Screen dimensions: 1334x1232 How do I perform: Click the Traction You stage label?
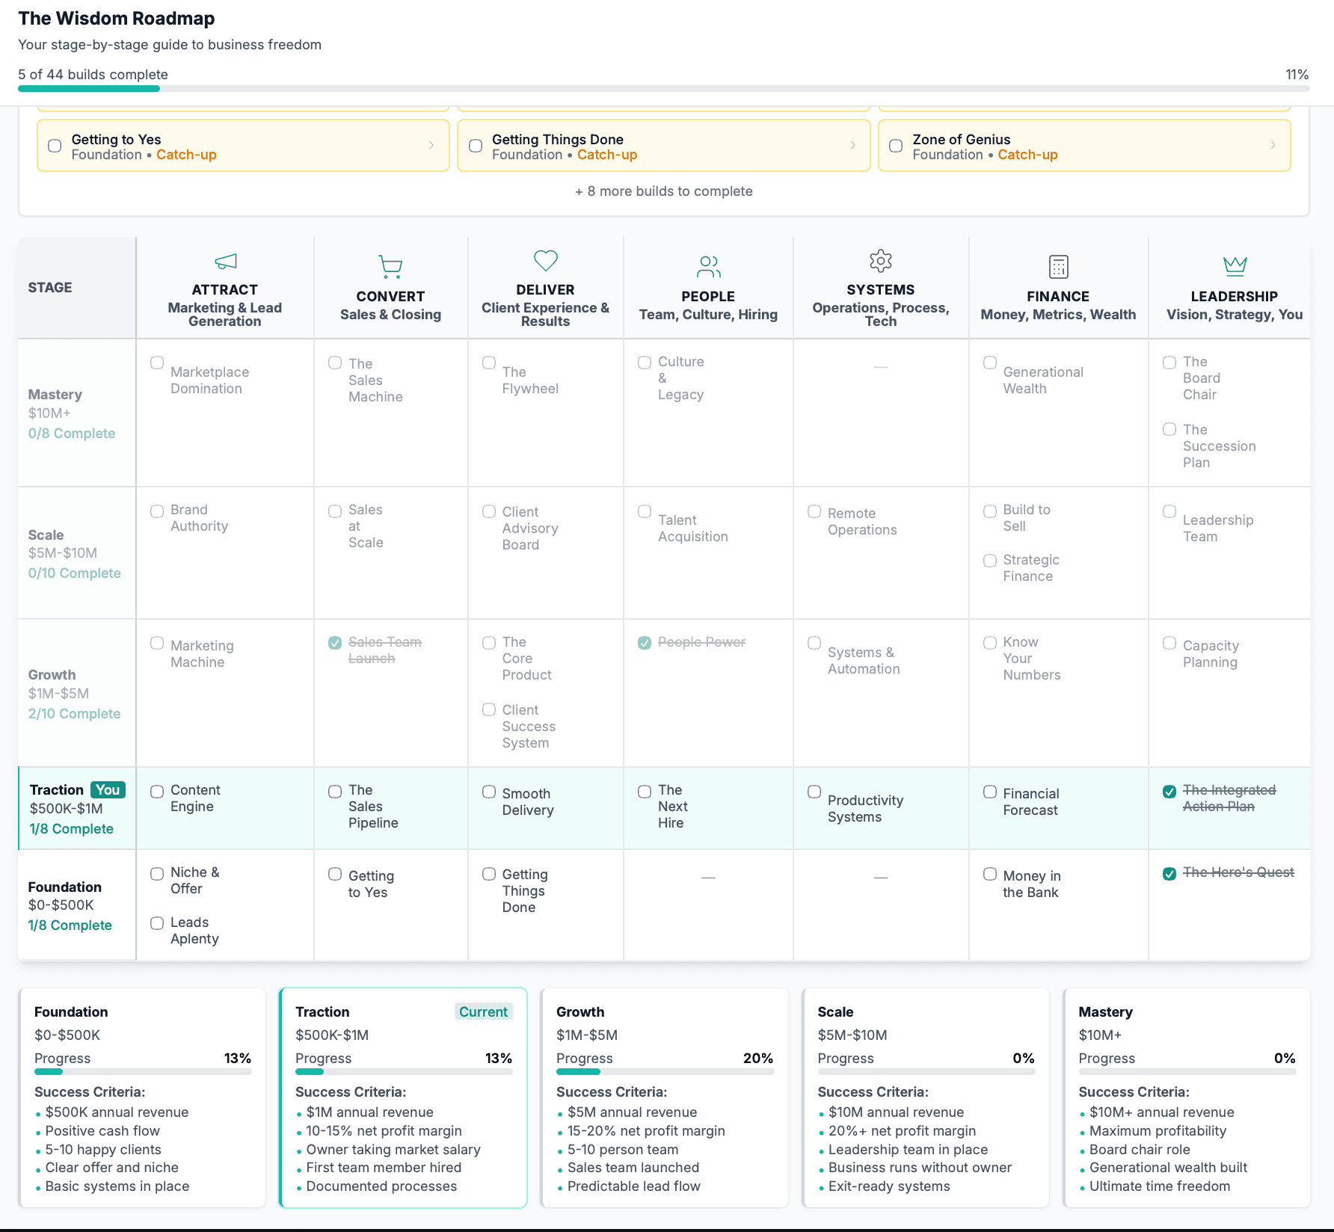(x=76, y=789)
